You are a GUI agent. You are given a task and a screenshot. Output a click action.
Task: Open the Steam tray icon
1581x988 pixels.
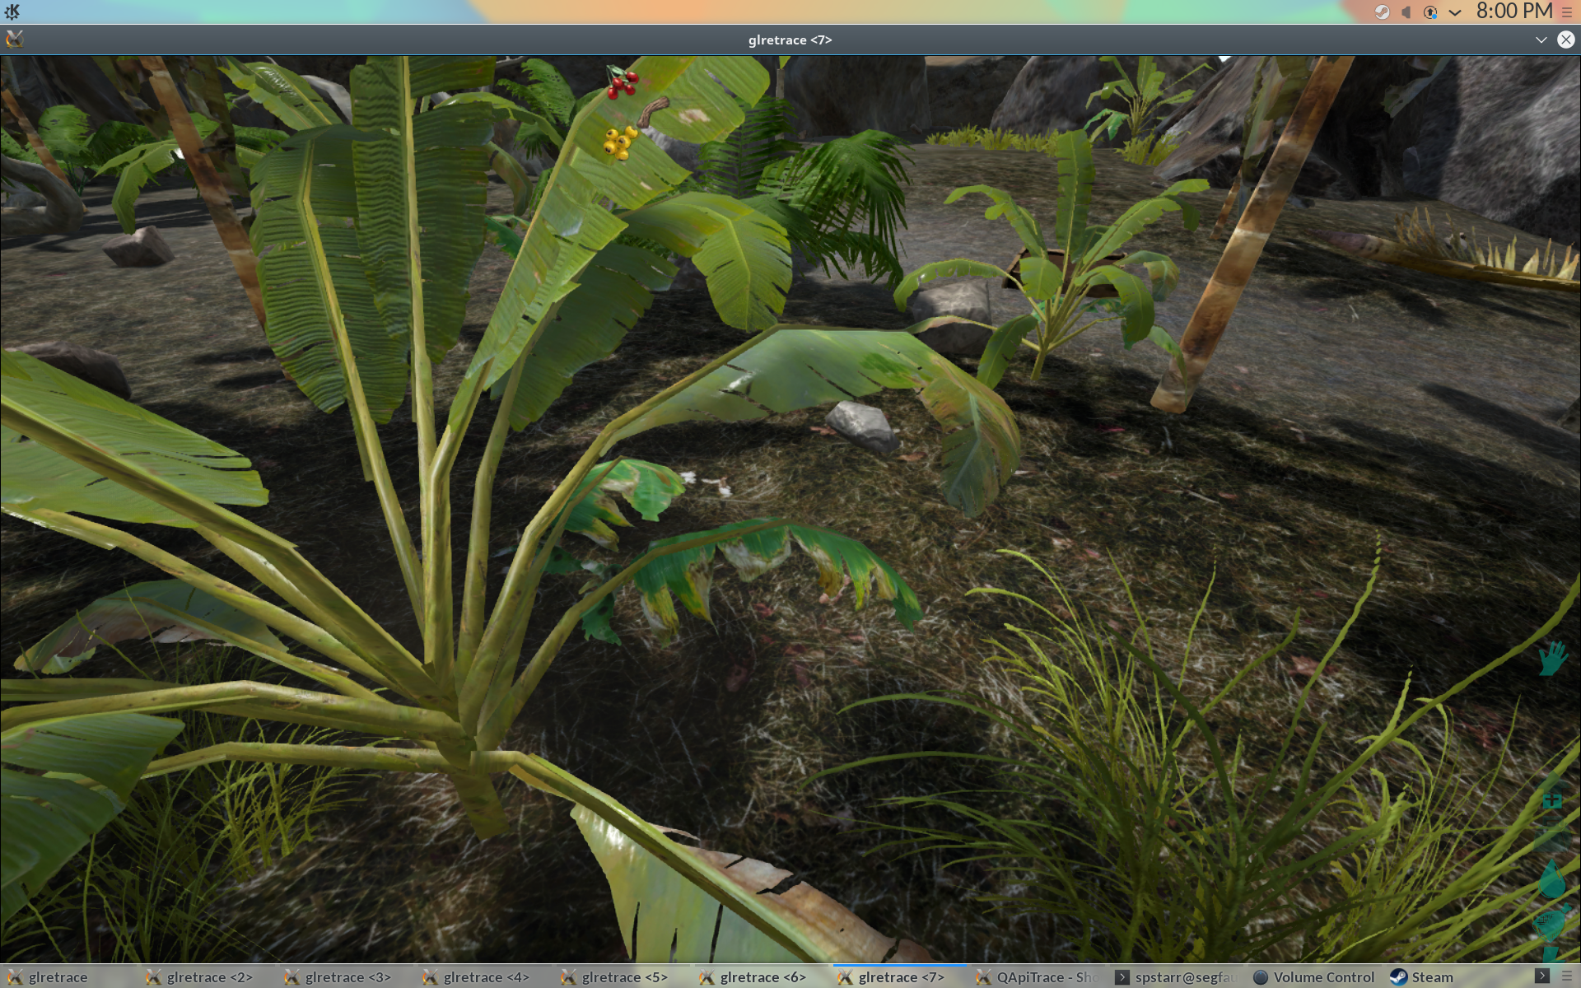[1382, 12]
